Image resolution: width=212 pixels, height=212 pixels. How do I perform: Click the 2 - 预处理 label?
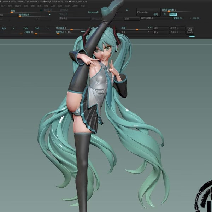pyautogui.click(x=194, y=18)
